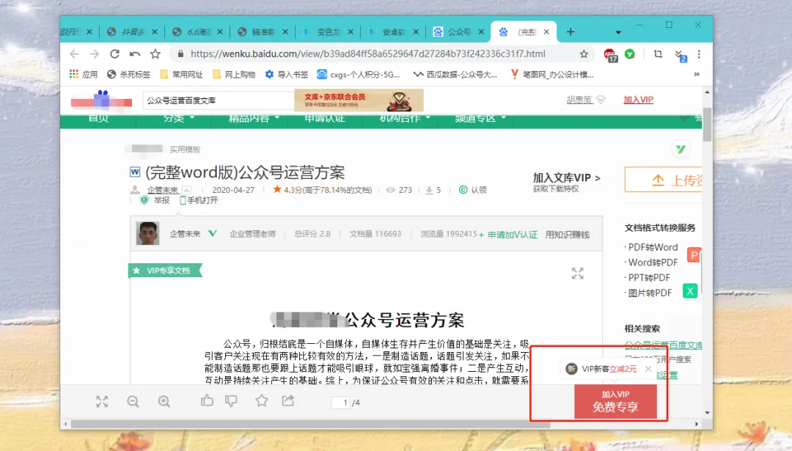Click the search box containing 公众号运营百度文库
The width and height of the screenshot is (792, 451).
(x=219, y=100)
